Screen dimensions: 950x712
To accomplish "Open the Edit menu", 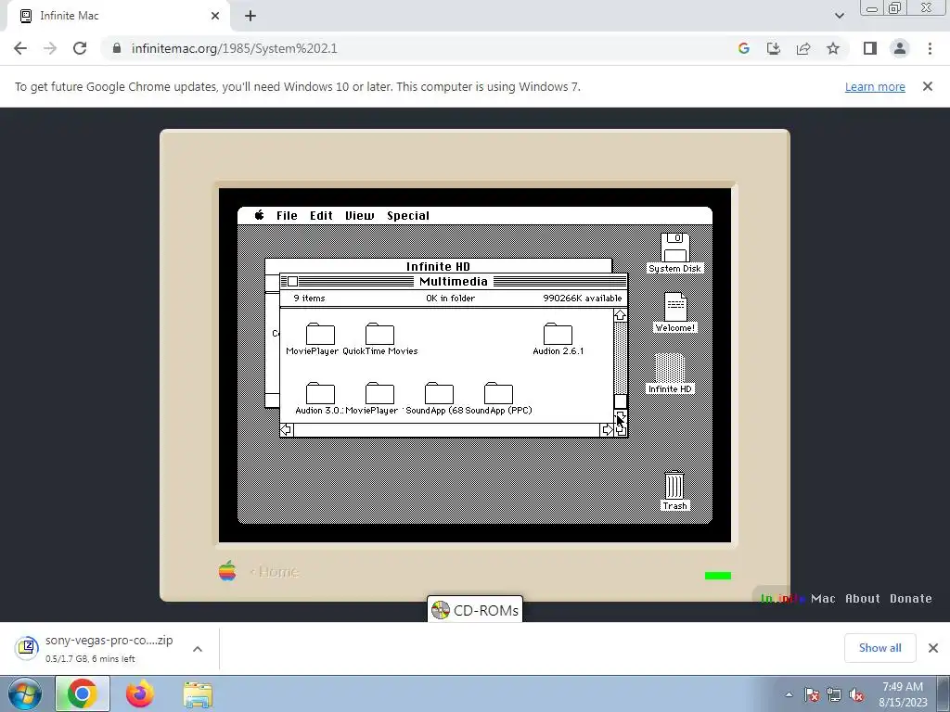I will coord(321,215).
